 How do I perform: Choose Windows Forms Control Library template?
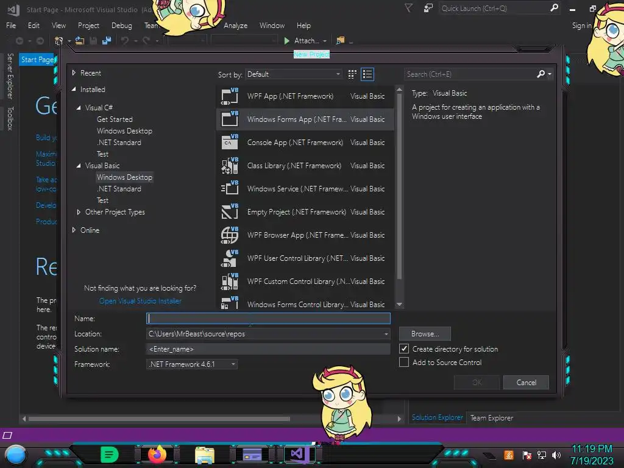pyautogui.click(x=305, y=302)
